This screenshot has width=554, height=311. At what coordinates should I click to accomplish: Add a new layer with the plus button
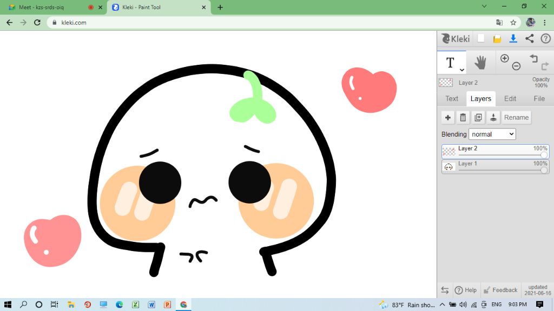tap(447, 117)
